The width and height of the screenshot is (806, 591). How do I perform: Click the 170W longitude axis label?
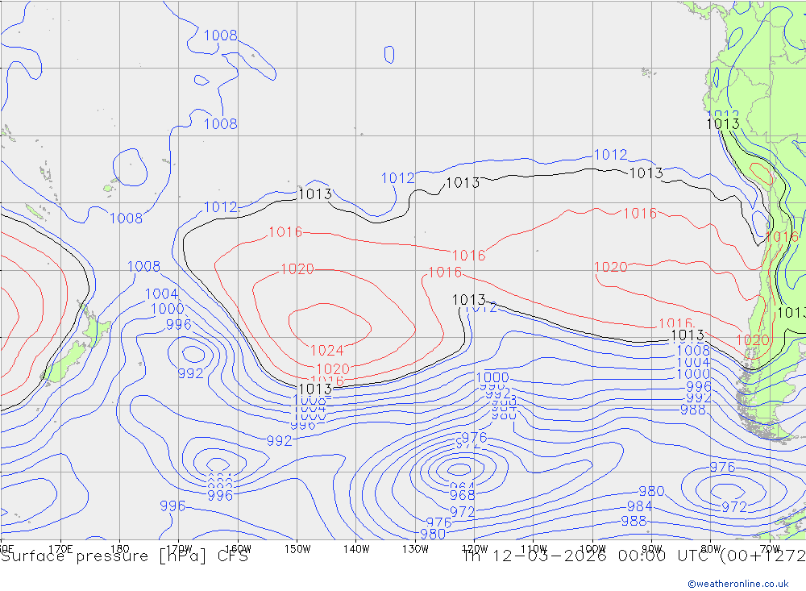(179, 549)
